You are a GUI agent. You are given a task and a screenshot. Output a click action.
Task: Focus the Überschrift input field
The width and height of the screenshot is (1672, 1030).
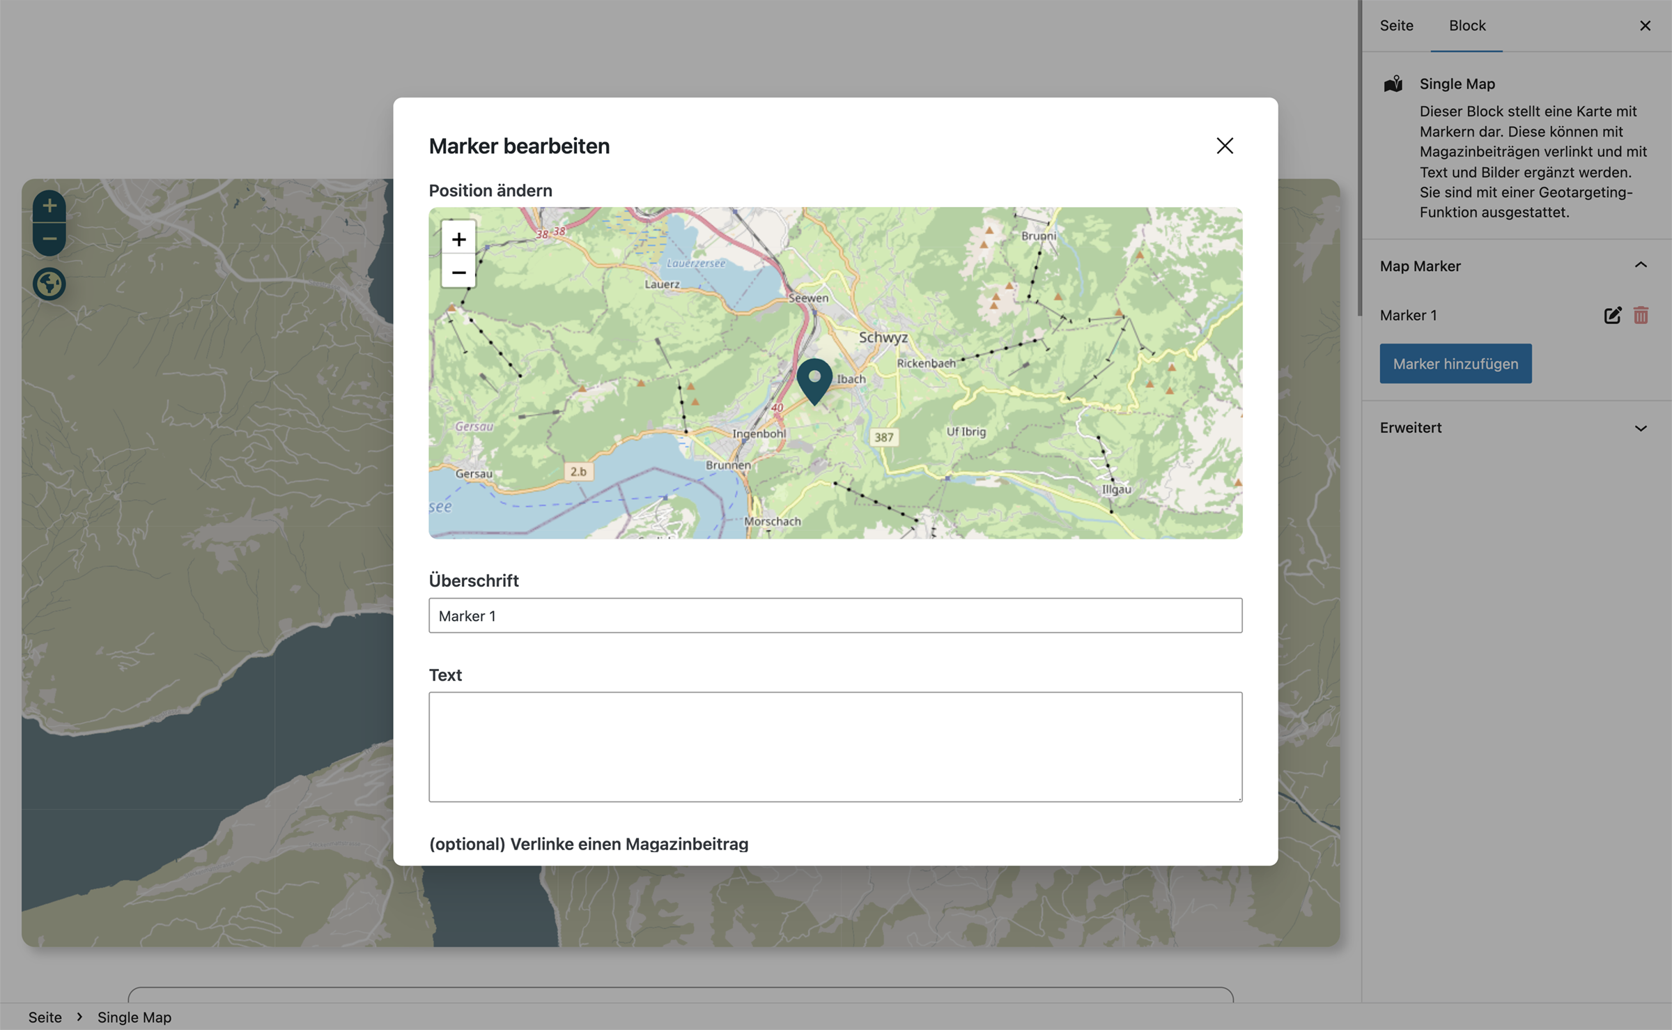(x=835, y=615)
